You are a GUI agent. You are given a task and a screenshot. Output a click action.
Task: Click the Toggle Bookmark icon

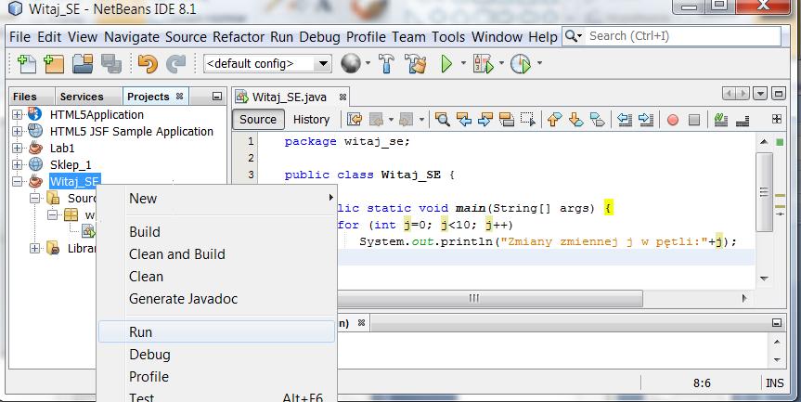[597, 120]
